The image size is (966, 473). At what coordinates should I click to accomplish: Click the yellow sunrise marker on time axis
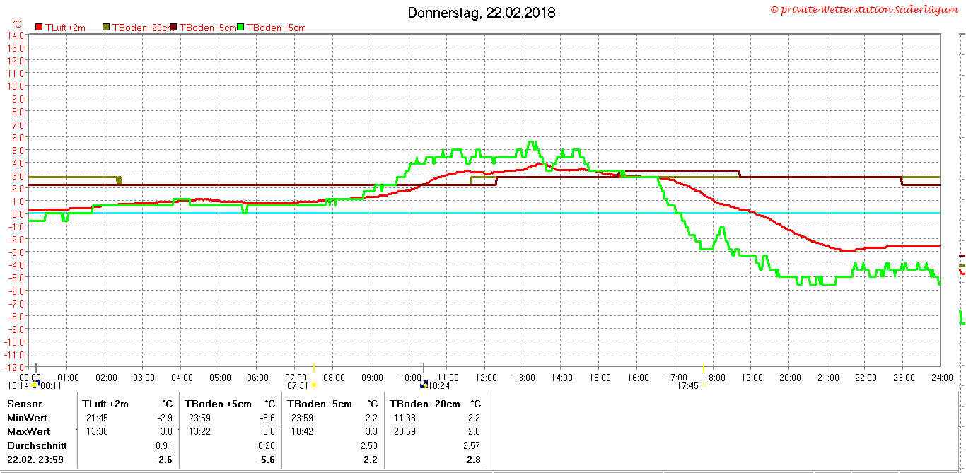[314, 368]
